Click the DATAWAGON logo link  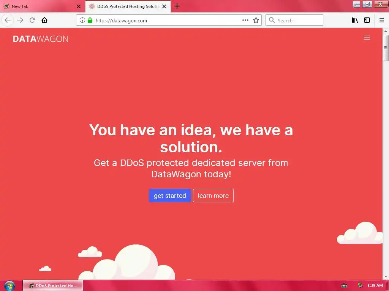point(41,39)
